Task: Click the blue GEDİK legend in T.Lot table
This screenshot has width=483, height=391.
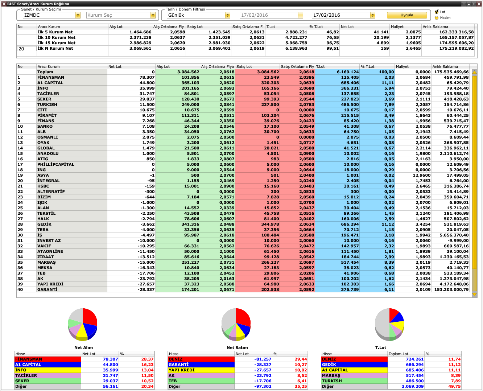Action: [354, 365]
